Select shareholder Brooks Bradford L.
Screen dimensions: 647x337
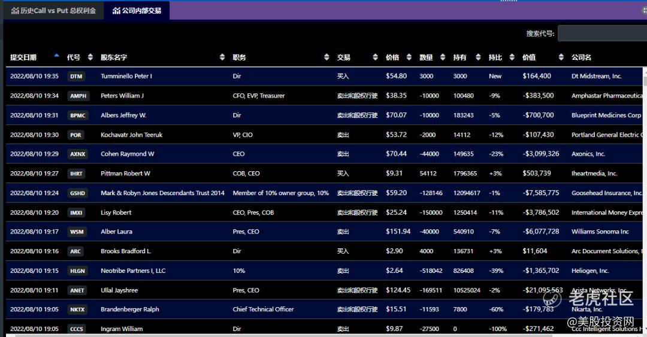(x=126, y=251)
